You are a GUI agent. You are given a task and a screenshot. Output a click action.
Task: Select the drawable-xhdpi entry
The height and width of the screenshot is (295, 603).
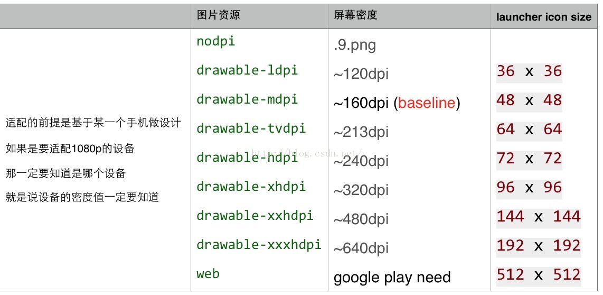(x=251, y=187)
